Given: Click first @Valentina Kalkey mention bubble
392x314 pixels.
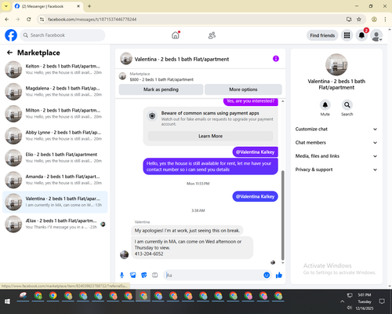Looking at the screenshot, I should coord(255,152).
